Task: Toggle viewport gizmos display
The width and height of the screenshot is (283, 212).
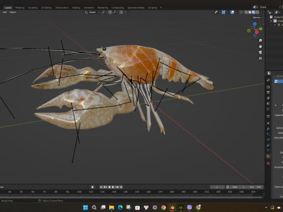Action: tap(223, 12)
